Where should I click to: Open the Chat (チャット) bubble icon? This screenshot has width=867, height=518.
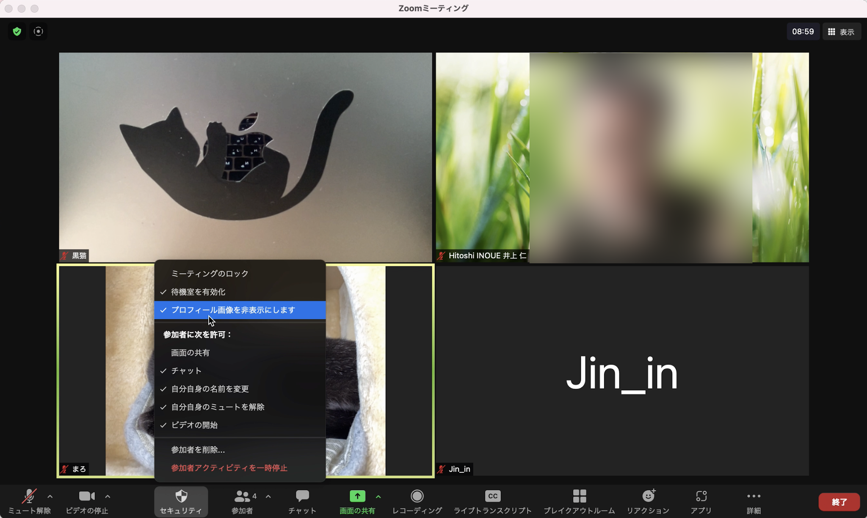coord(302,496)
